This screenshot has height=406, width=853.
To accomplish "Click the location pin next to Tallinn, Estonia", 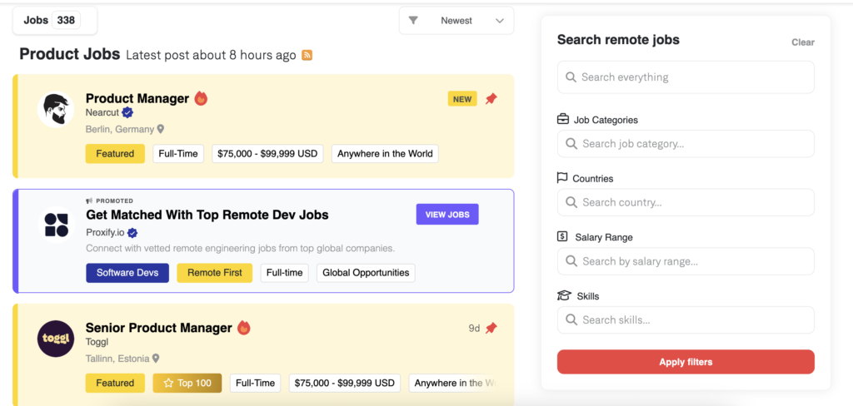I will click(156, 359).
